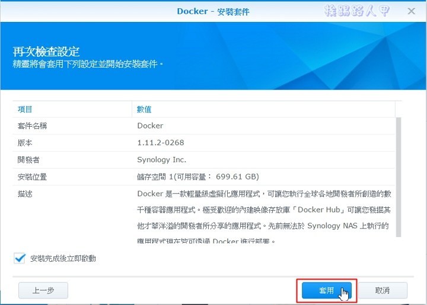This screenshot has height=305, width=427.
Task: Select the 開發者 row label
Action: click(28, 160)
